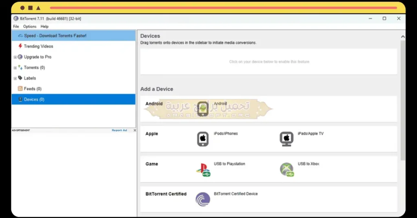
Task: Expand the Labels tree node
Action: click(x=15, y=78)
